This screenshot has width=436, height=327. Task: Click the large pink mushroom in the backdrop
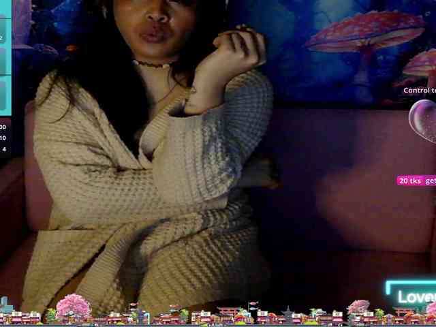coord(364,34)
